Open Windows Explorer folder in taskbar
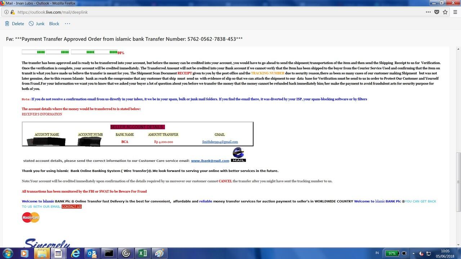461x259 pixels. 42,254
